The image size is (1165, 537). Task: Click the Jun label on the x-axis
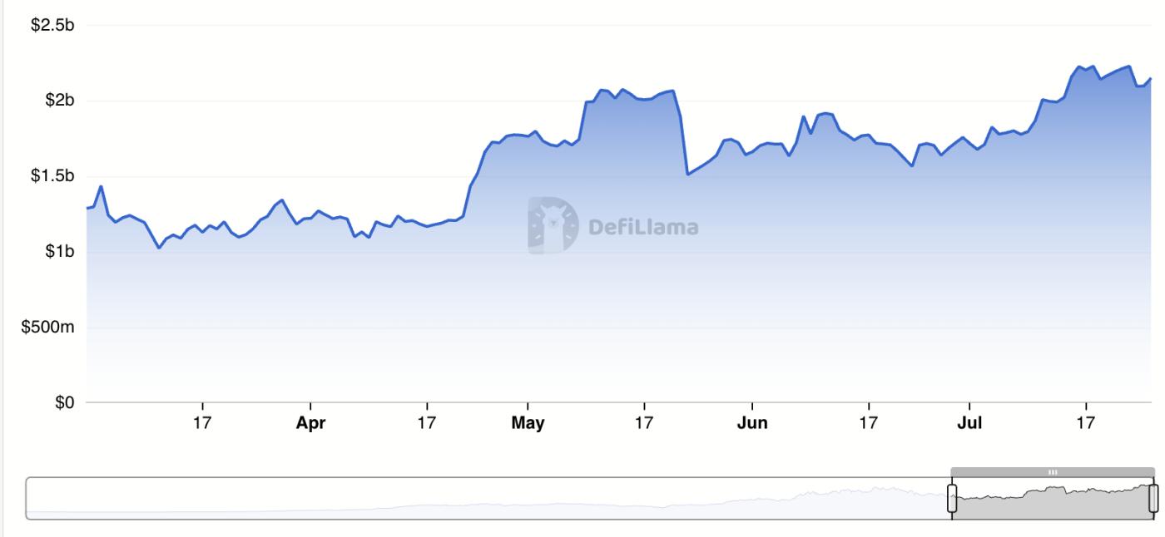click(x=752, y=423)
